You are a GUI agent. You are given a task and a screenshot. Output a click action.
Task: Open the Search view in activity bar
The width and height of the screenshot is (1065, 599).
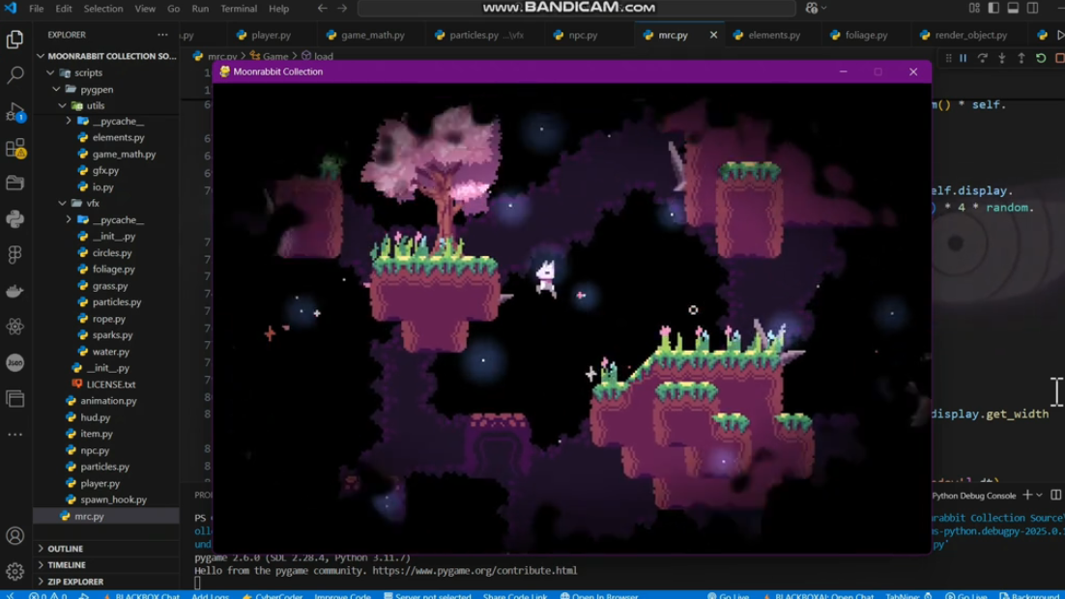[15, 75]
